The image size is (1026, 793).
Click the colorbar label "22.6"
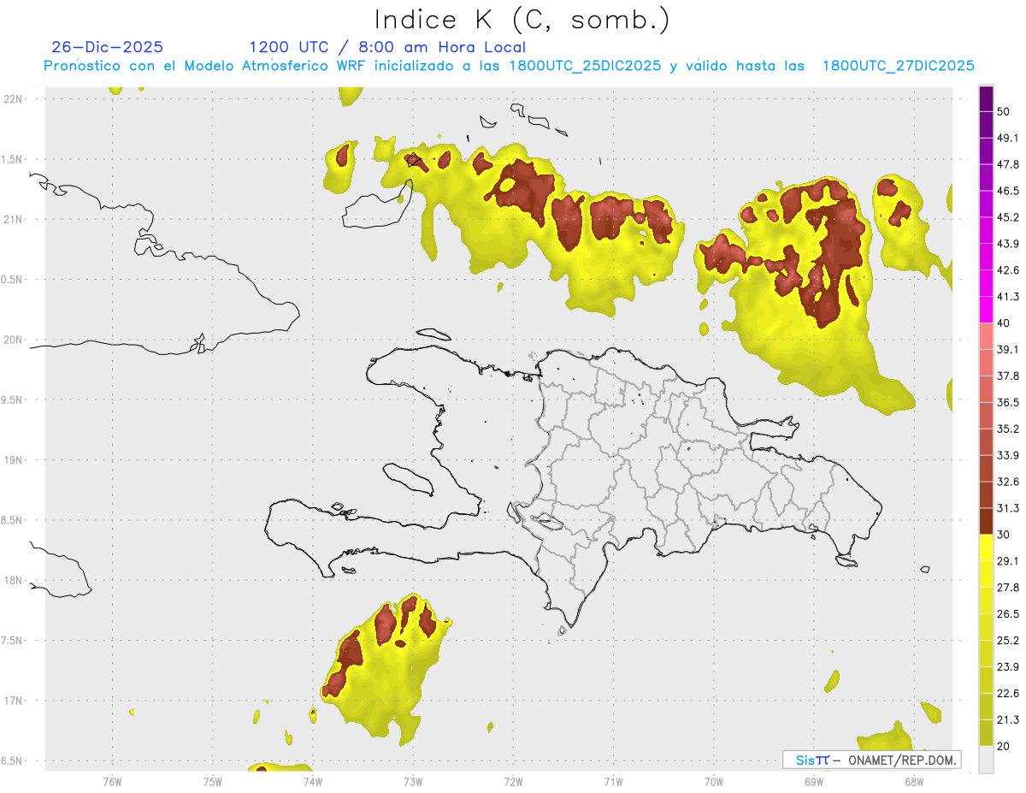click(x=1008, y=693)
